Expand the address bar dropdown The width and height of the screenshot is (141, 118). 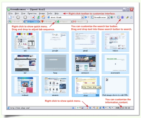click(x=82, y=17)
